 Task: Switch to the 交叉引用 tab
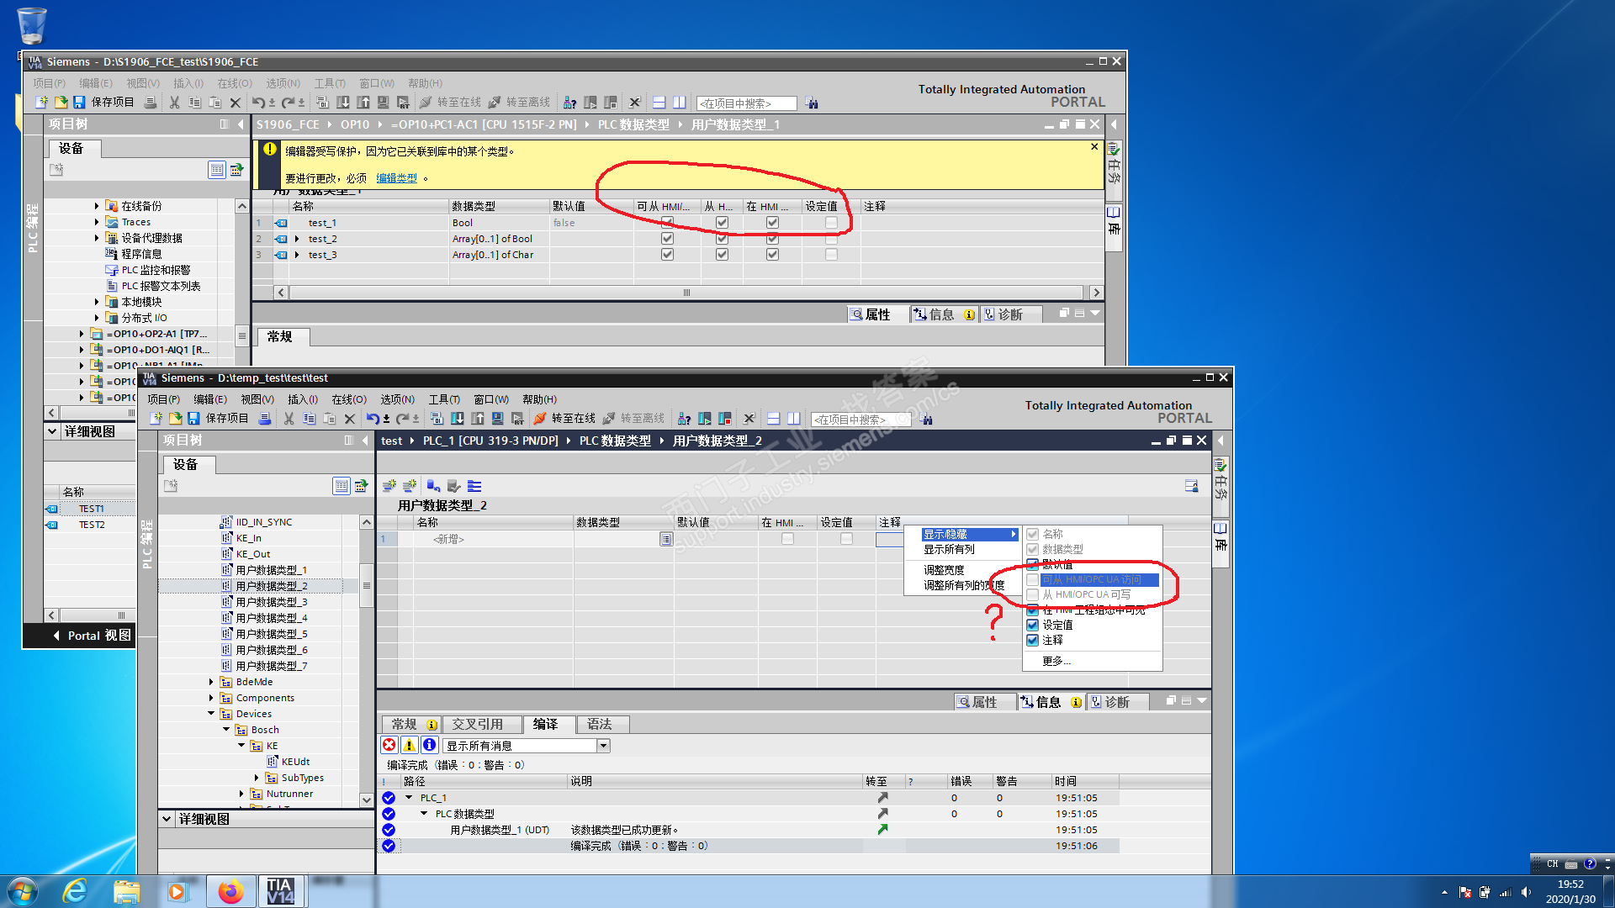[477, 724]
